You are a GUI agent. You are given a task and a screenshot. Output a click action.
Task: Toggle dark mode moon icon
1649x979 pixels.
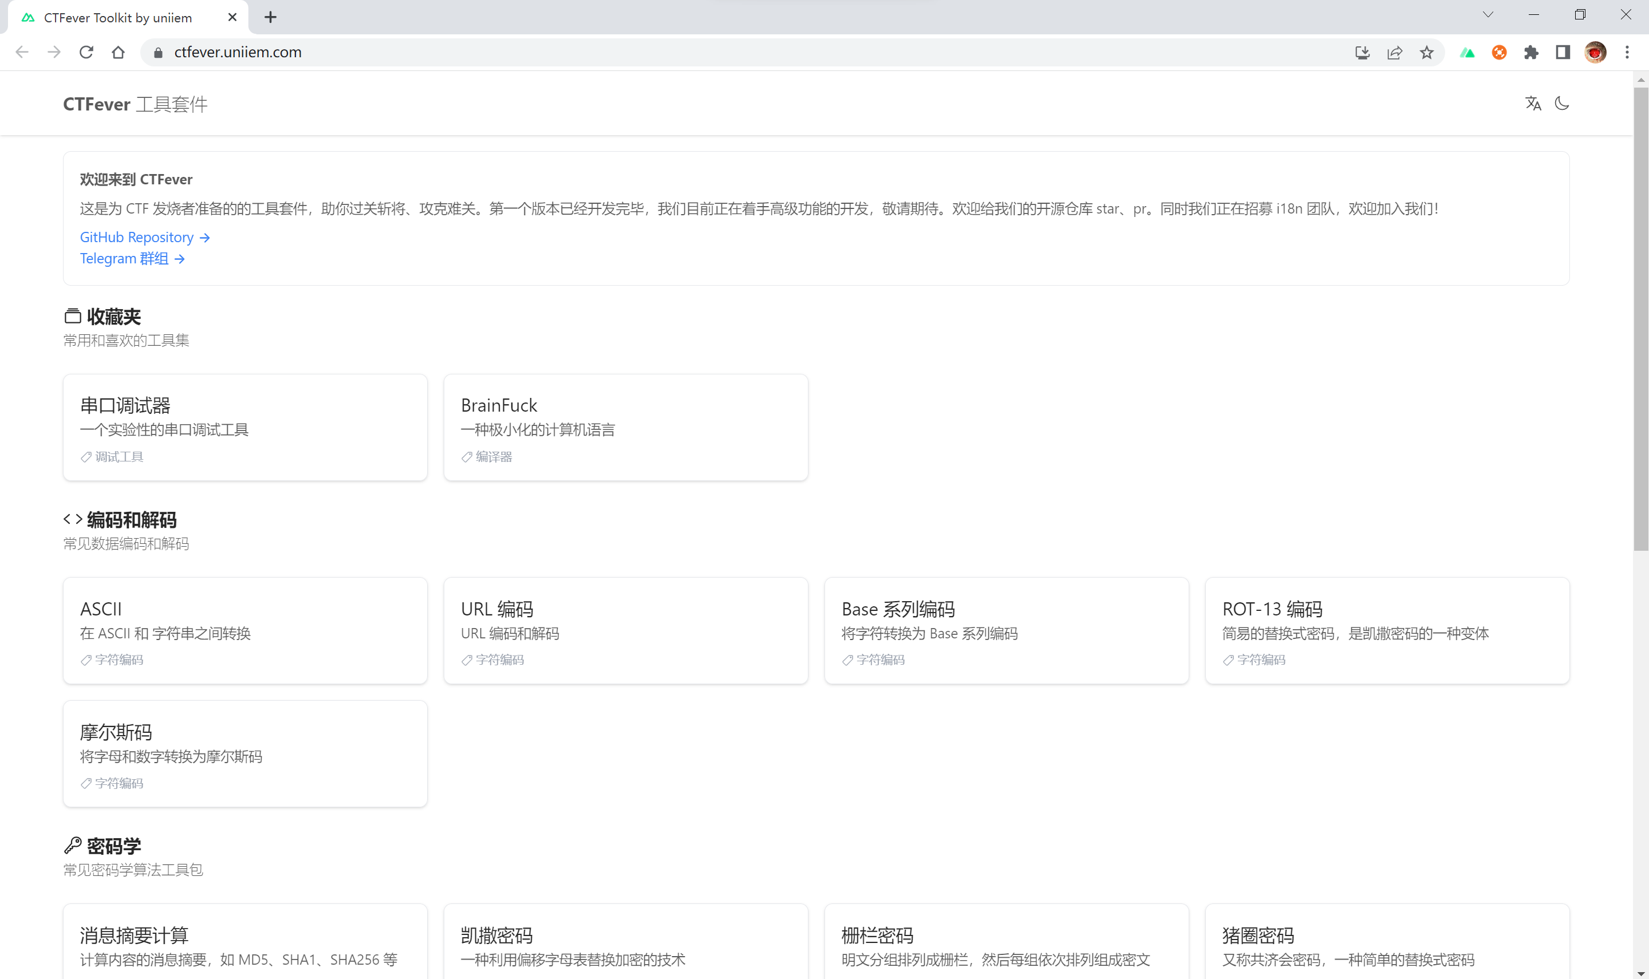click(1561, 104)
